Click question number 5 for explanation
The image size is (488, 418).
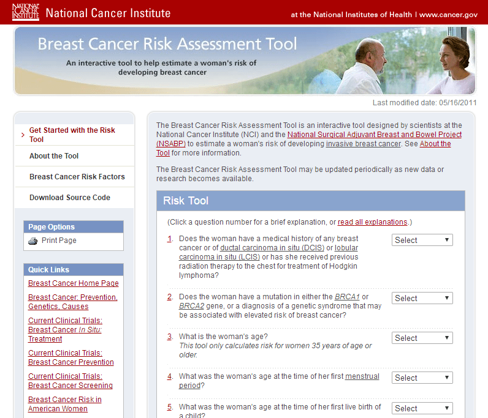coord(170,407)
